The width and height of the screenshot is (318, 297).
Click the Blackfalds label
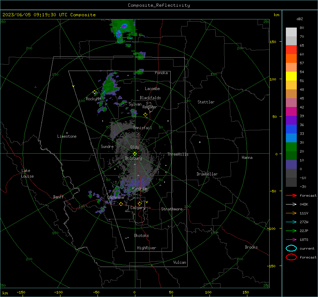point(150,98)
